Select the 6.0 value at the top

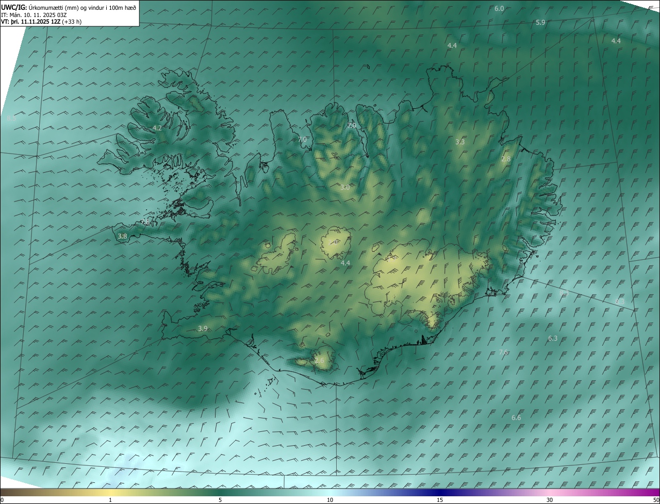499,9
